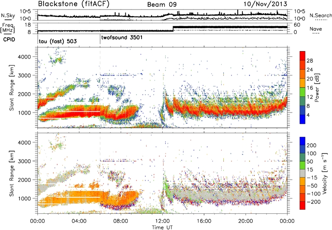The width and height of the screenshot is (332, 230).
Task: Select the 'CPID' row label
Action: [9, 39]
